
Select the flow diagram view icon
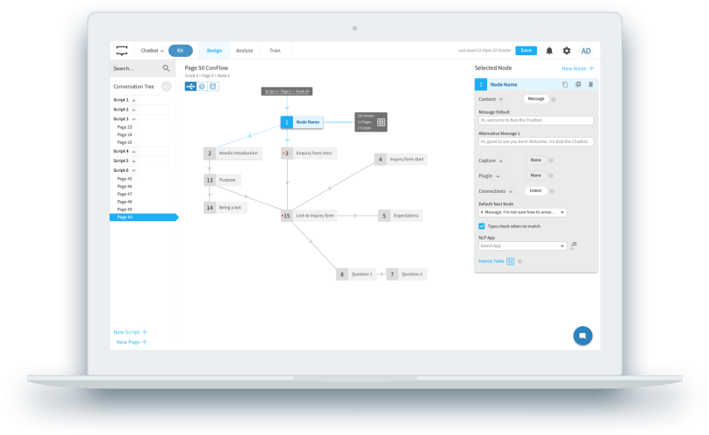(190, 86)
